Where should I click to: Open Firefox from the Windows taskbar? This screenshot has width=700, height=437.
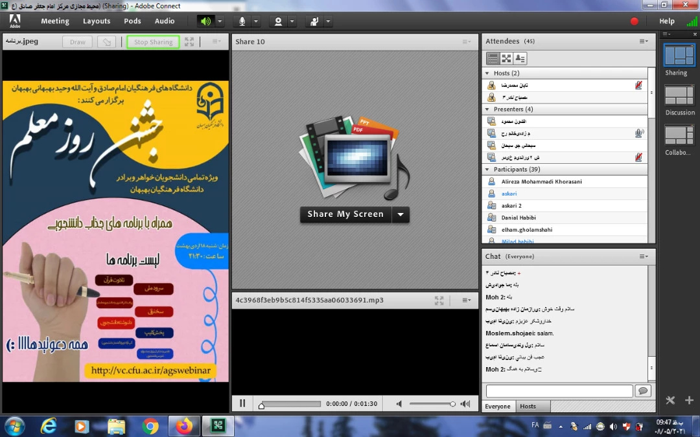pos(184,427)
